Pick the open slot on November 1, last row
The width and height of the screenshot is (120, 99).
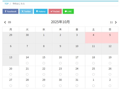click(x=93, y=86)
